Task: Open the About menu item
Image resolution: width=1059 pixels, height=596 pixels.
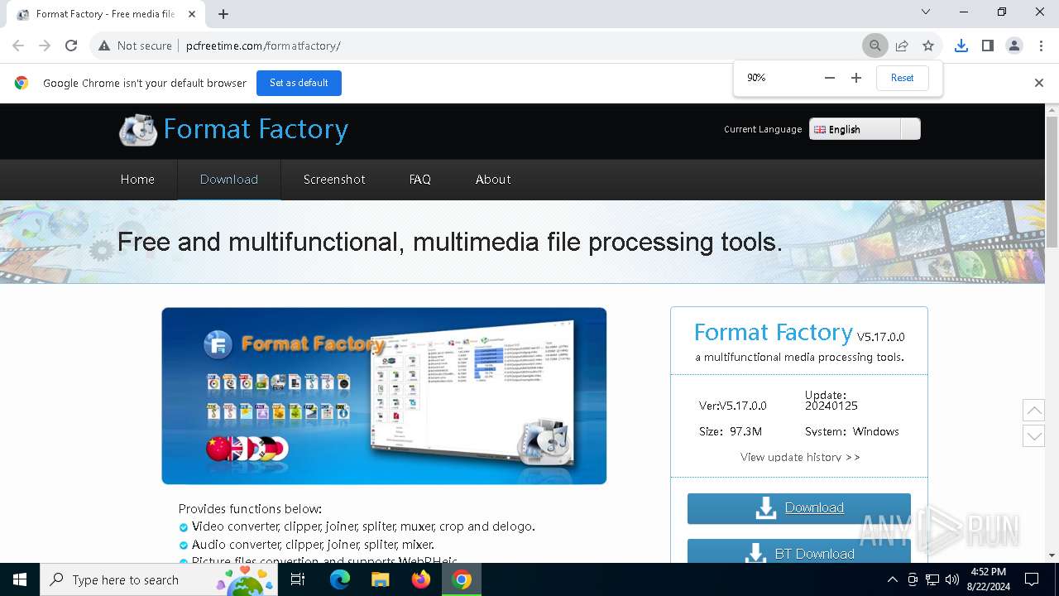Action: pos(493,180)
